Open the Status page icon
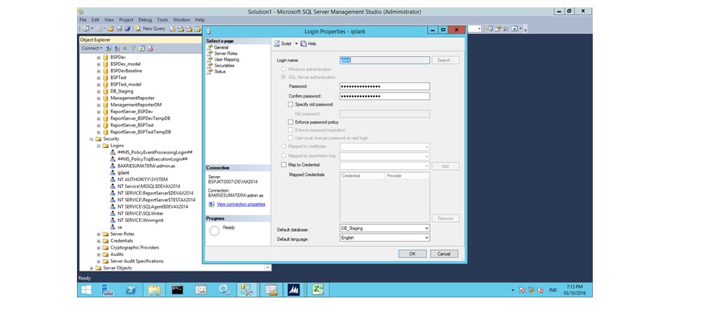723x324 pixels. tap(210, 72)
